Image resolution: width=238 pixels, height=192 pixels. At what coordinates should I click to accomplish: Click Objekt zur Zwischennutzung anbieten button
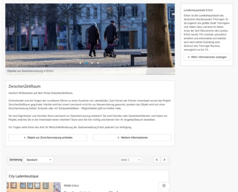[x=48, y=138]
